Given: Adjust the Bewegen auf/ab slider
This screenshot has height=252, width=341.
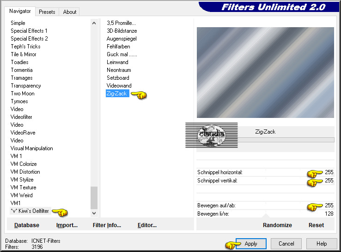Looking at the screenshot, I should tap(265, 205).
